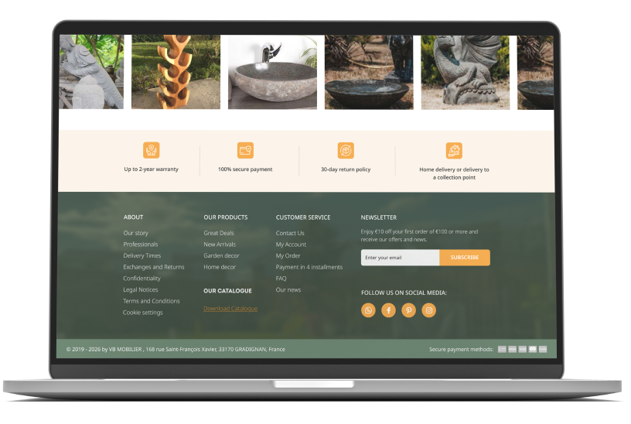Open Terms and Conditions link
The width and height of the screenshot is (631, 424).
152,301
